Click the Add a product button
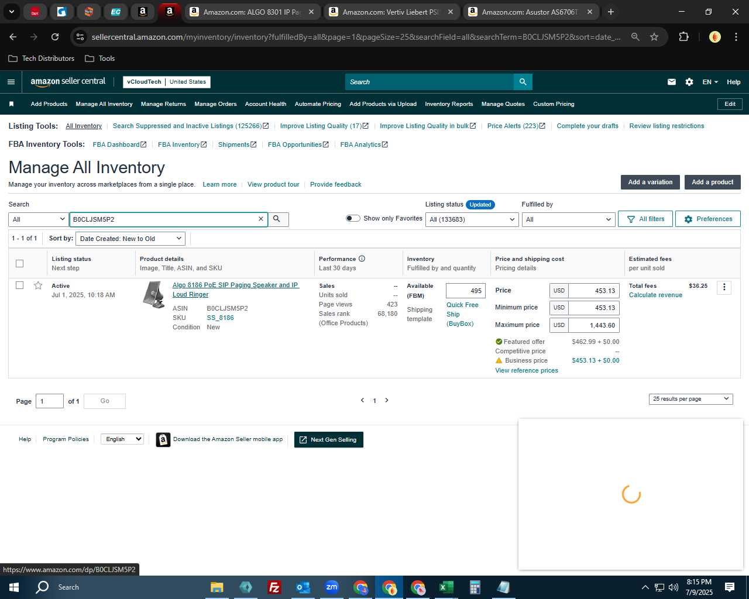The height and width of the screenshot is (599, 749). 713,182
